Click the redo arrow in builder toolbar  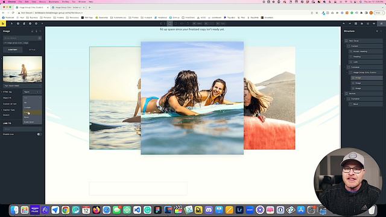350,24
